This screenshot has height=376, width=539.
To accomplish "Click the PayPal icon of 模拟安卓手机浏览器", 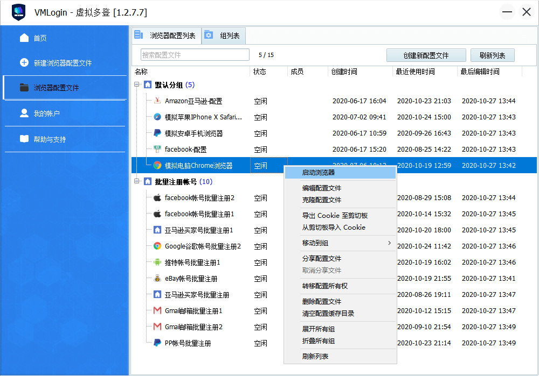I will (157, 133).
